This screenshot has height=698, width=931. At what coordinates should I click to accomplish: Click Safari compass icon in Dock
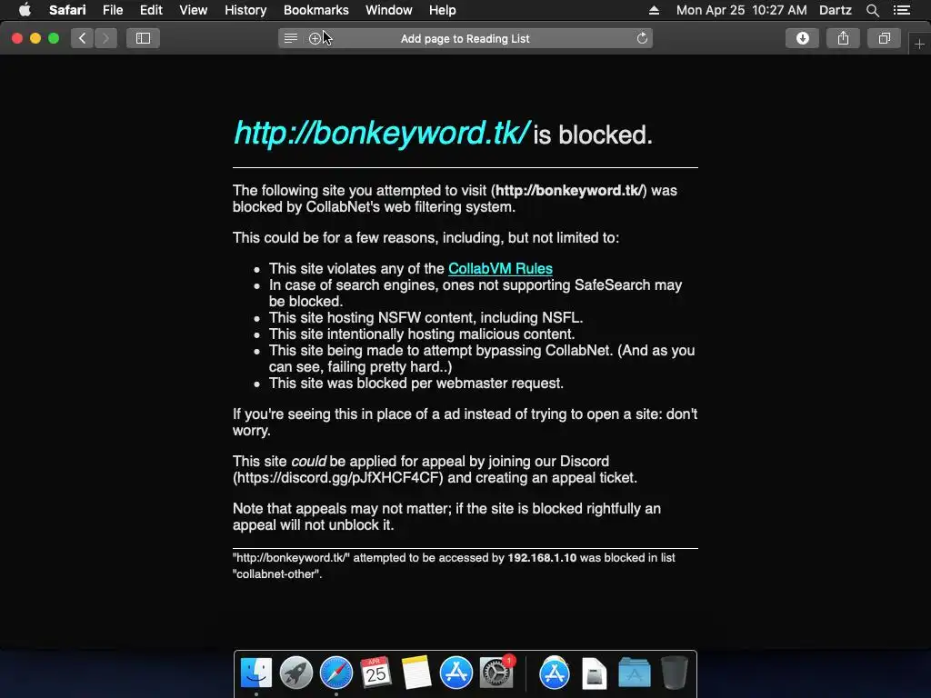coord(336,673)
